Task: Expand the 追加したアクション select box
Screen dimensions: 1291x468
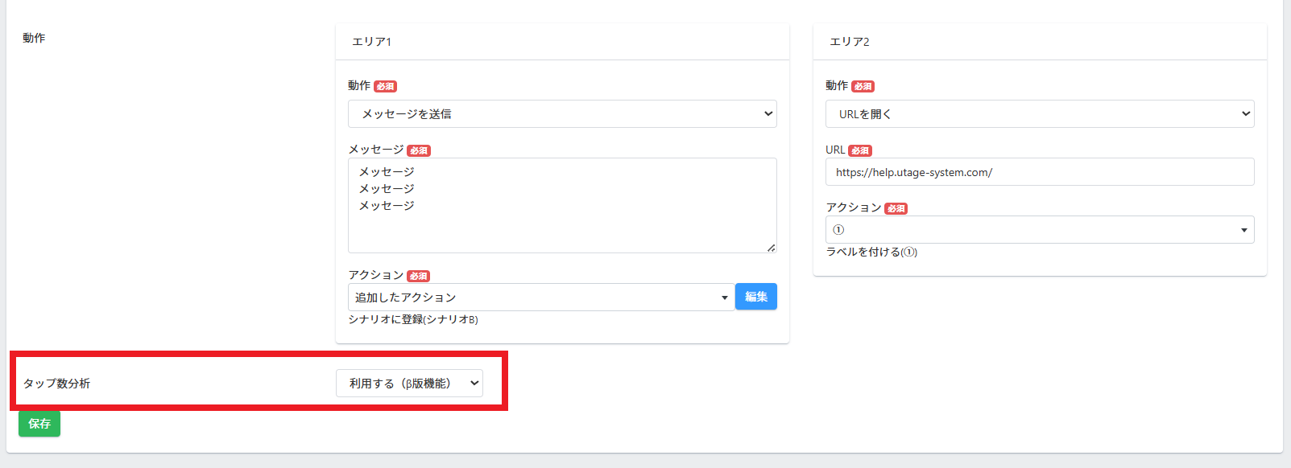Action: (x=541, y=297)
